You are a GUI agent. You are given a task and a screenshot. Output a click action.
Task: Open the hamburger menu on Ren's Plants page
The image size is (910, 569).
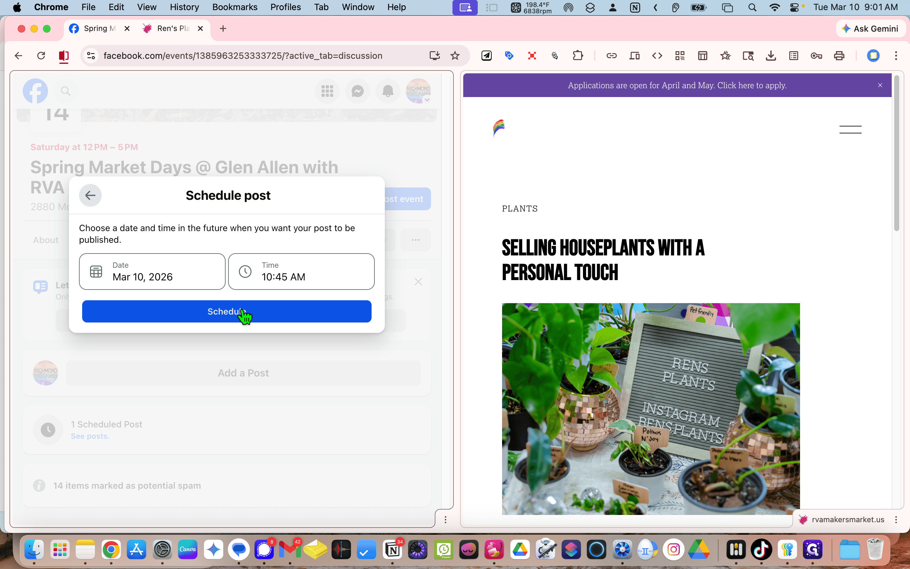click(x=850, y=130)
